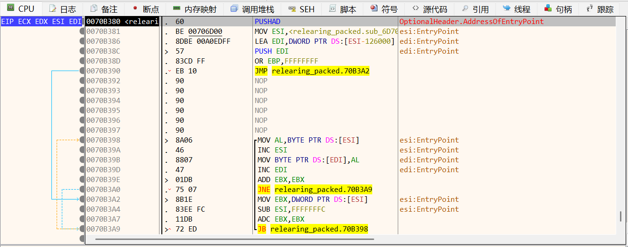Select the PUSHAD row at 0070B380

click(267, 22)
